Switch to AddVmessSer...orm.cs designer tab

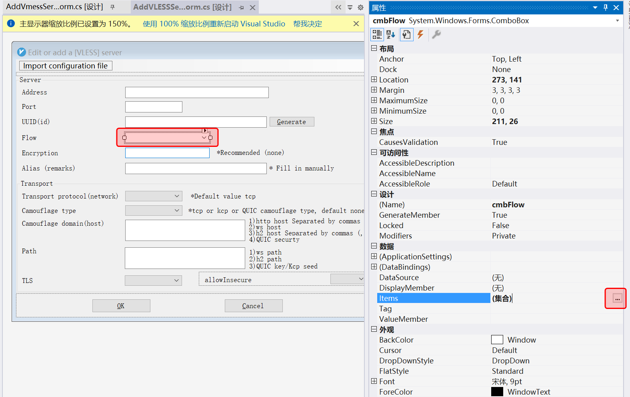[54, 7]
